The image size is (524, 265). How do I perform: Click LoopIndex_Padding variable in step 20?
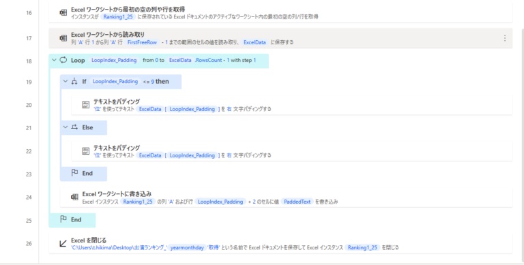click(192, 109)
